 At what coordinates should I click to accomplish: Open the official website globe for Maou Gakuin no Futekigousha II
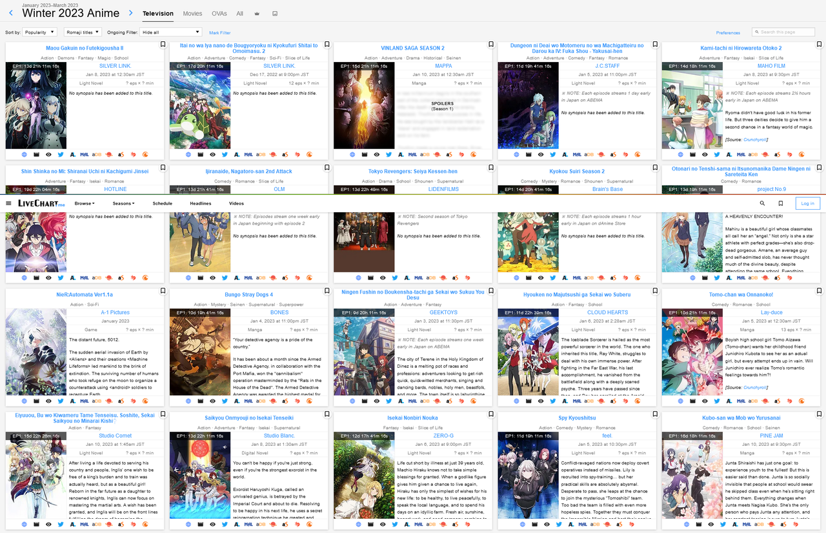pos(25,154)
